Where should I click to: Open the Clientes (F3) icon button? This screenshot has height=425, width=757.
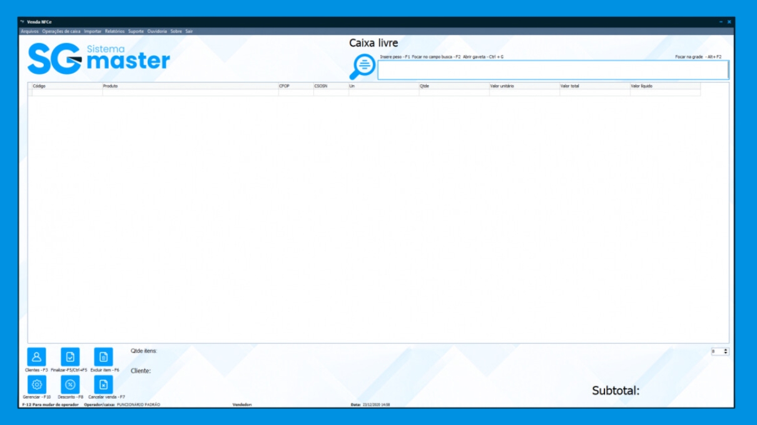coord(36,357)
